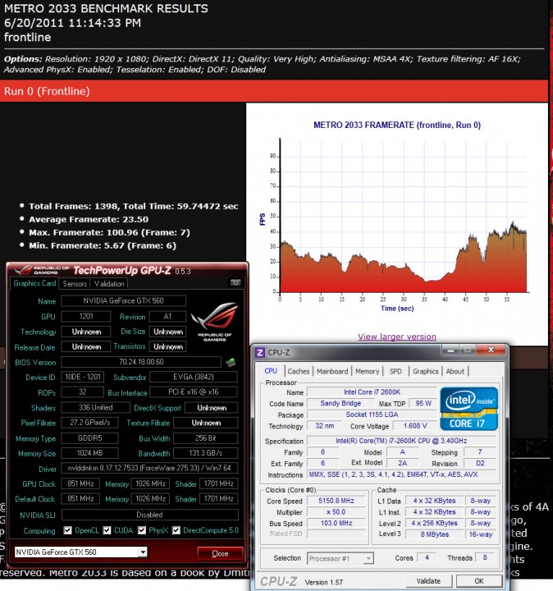Click the Memory Type field GDDR5
Image resolution: width=553 pixels, height=591 pixels.
(89, 438)
